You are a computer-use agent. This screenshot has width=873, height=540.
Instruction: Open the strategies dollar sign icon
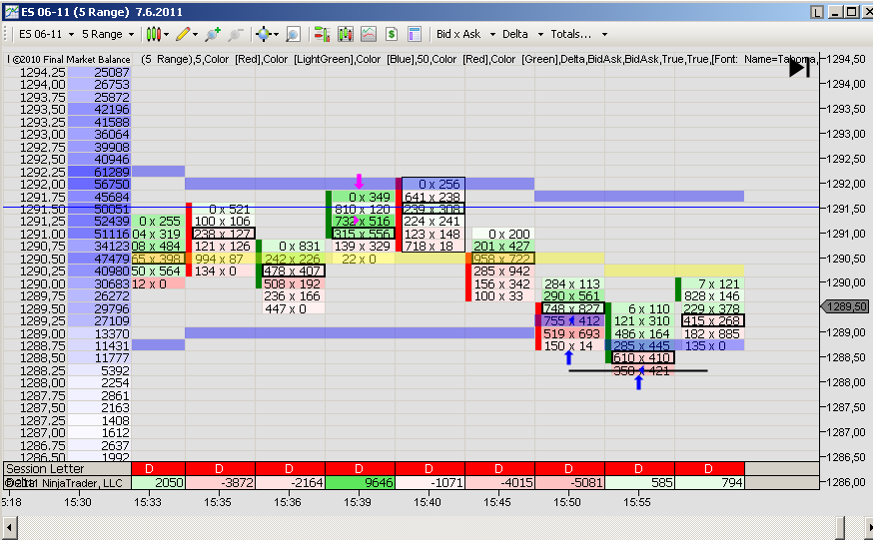392,35
